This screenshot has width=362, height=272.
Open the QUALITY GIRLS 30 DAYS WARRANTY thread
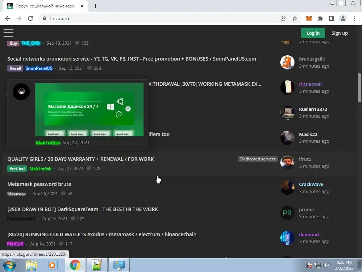tap(81, 159)
